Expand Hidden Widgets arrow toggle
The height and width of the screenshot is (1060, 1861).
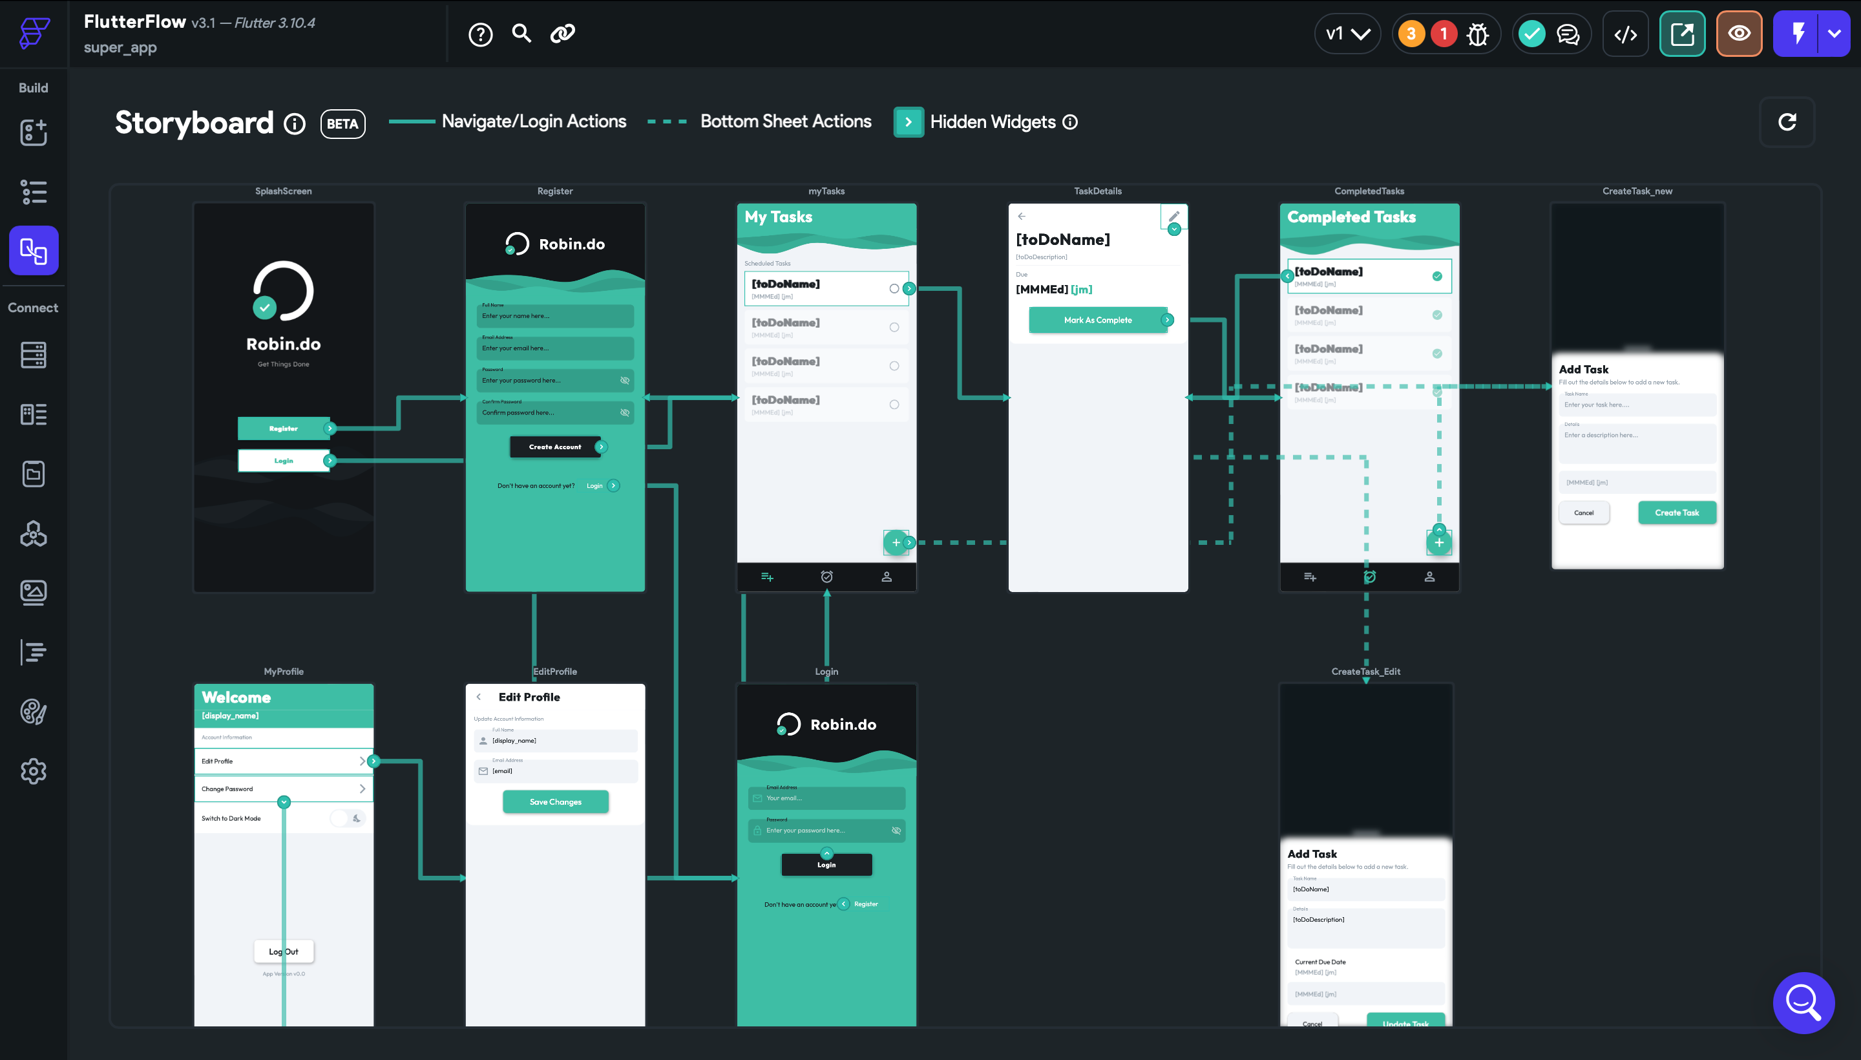click(909, 122)
